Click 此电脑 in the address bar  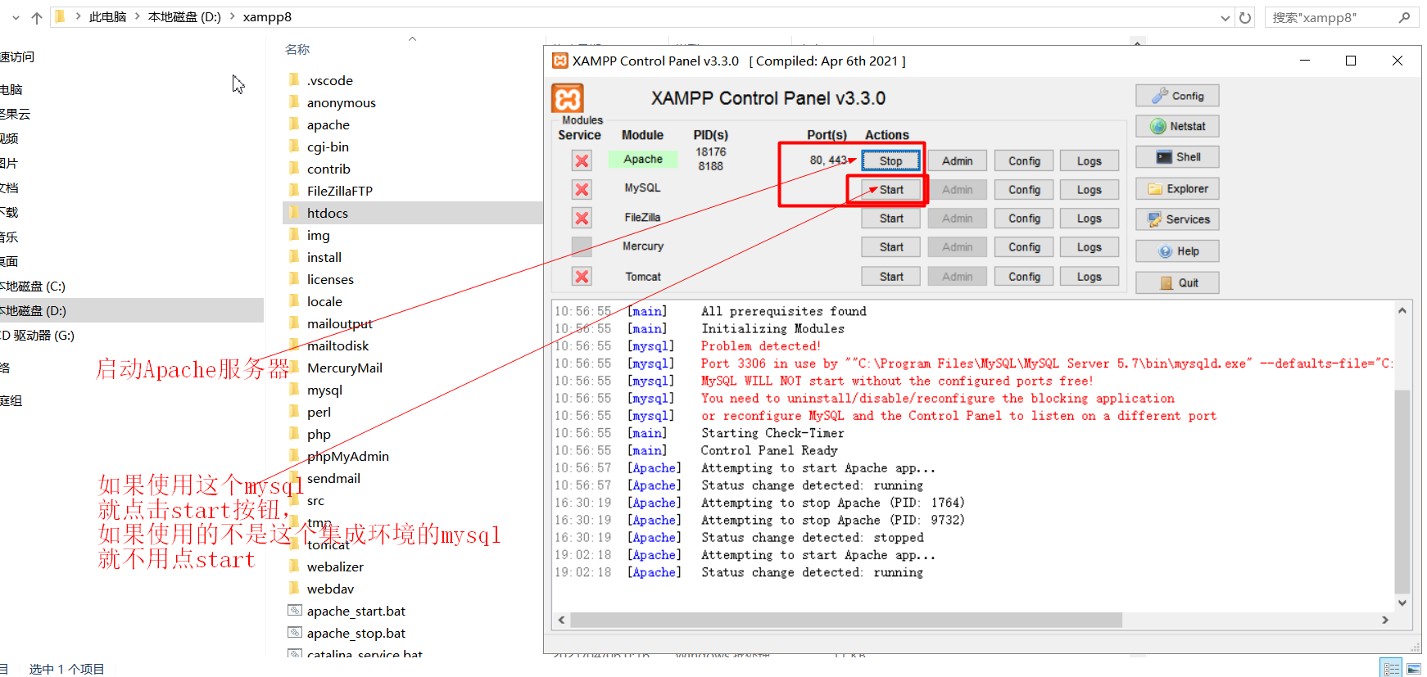pyautogui.click(x=107, y=17)
